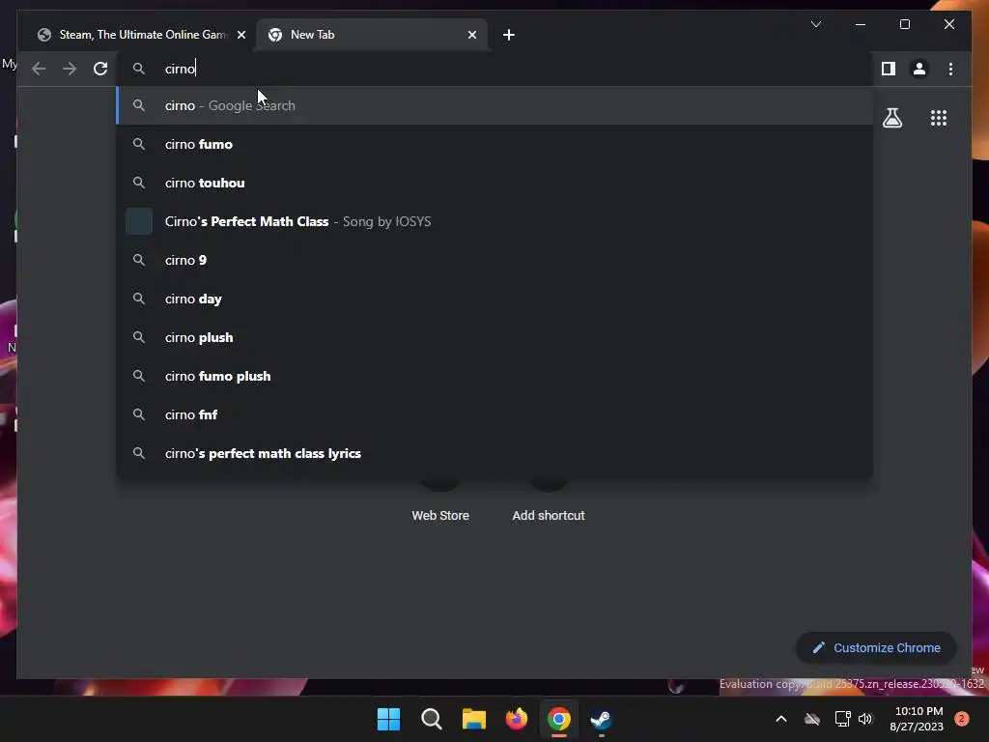Image resolution: width=989 pixels, height=742 pixels.
Task: Open the volume control in system tray
Action: click(865, 719)
